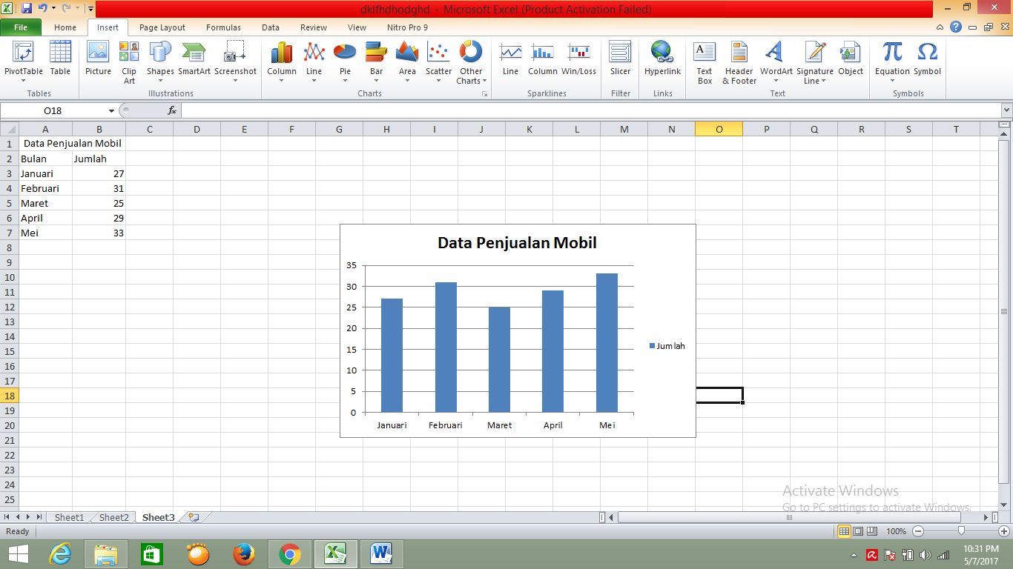
Task: Insert a new worksheet tab
Action: coord(194,517)
